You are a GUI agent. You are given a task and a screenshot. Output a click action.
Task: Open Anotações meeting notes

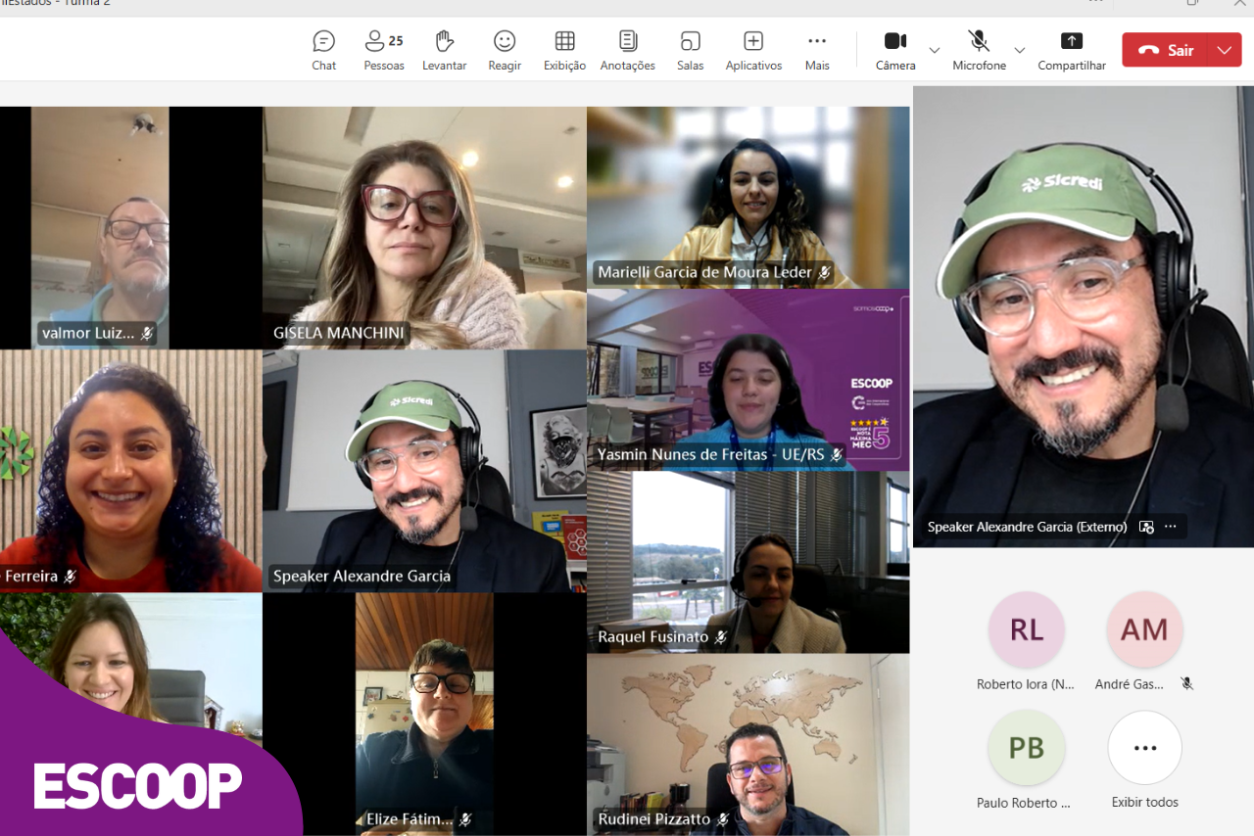click(627, 50)
